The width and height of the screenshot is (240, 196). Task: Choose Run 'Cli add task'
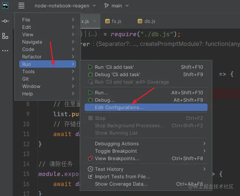pyautogui.click(x=146, y=67)
